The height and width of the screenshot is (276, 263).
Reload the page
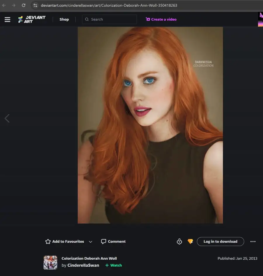point(23,5)
